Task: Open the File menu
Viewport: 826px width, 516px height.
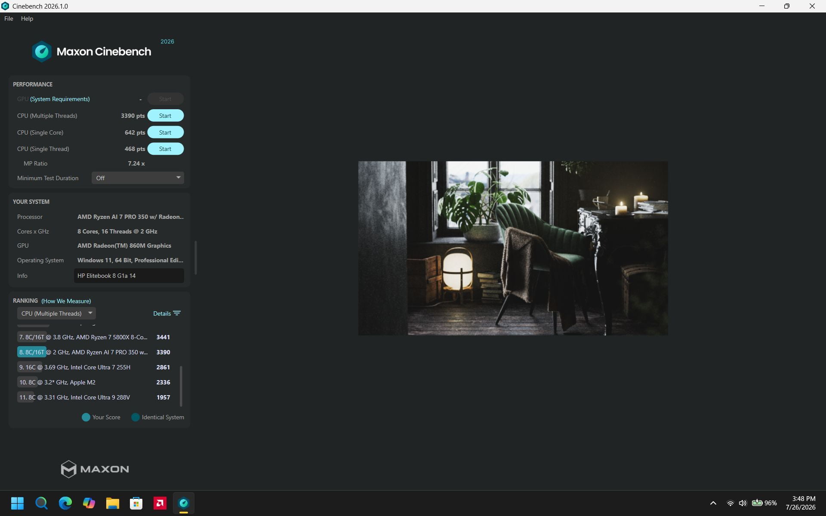Action: [9, 18]
